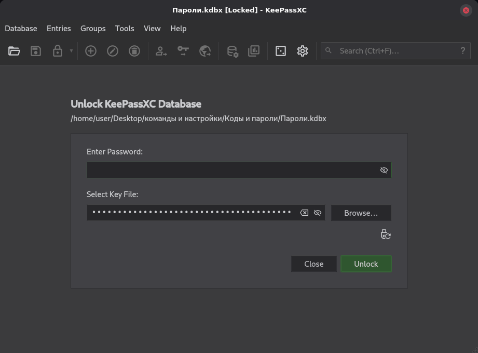The width and height of the screenshot is (478, 353).
Task: Click the search help question mark
Action: click(x=463, y=51)
